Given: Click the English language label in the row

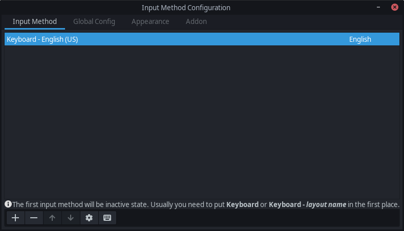Looking at the screenshot, I should 360,39.
